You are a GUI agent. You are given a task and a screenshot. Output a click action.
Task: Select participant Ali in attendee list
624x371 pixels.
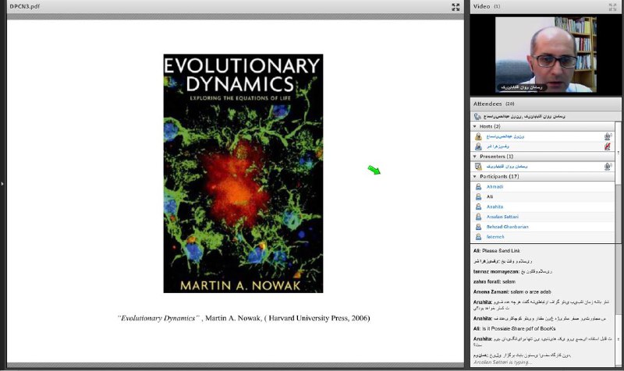coord(490,197)
